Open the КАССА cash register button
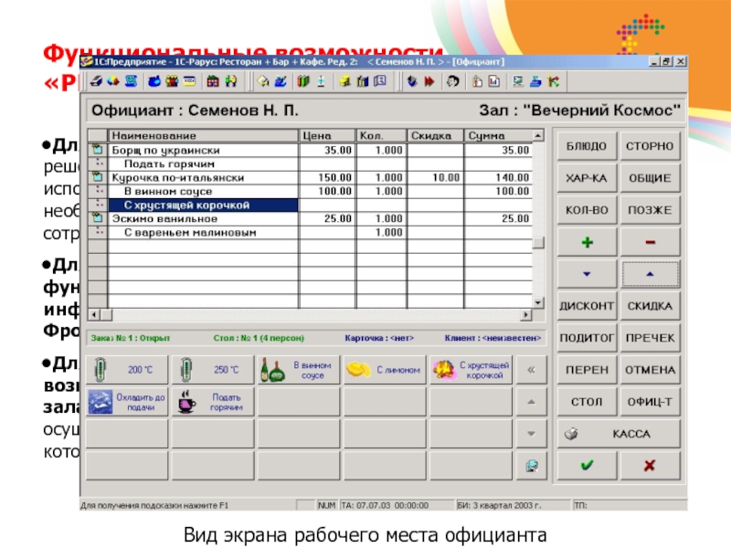Image resolution: width=731 pixels, height=548 pixels. tap(618, 433)
